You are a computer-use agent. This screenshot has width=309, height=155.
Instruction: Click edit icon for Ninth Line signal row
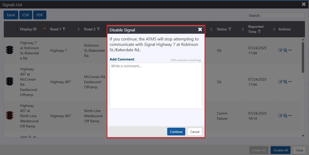coord(280,116)
